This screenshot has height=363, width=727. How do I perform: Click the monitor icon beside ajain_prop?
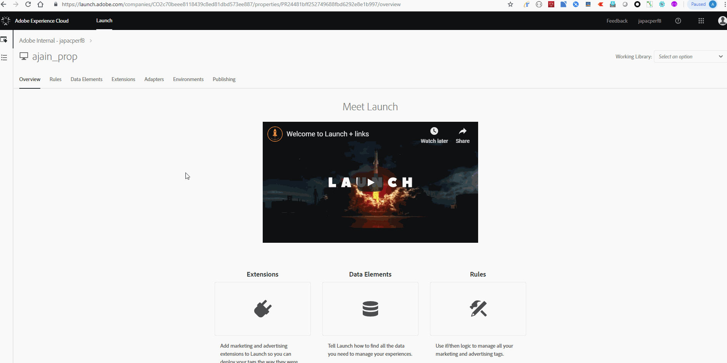click(x=24, y=56)
